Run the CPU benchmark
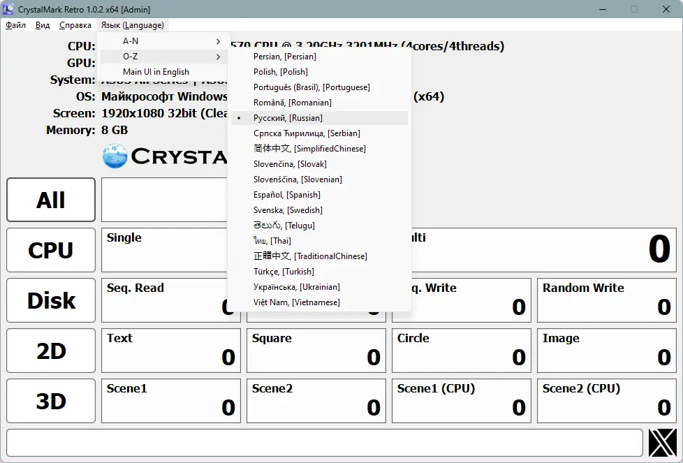This screenshot has height=463, width=683. point(51,250)
